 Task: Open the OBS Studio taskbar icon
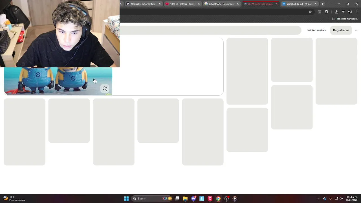(x=226, y=198)
